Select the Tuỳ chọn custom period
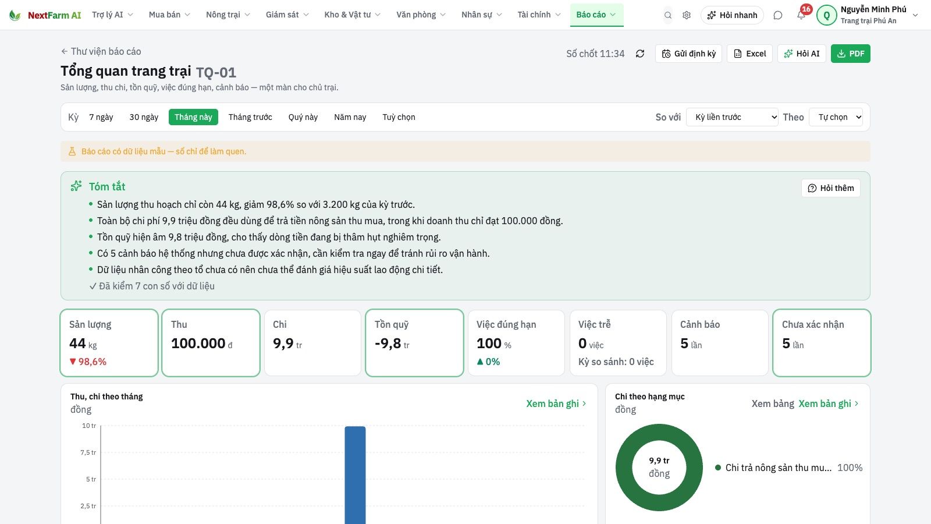 (x=399, y=117)
